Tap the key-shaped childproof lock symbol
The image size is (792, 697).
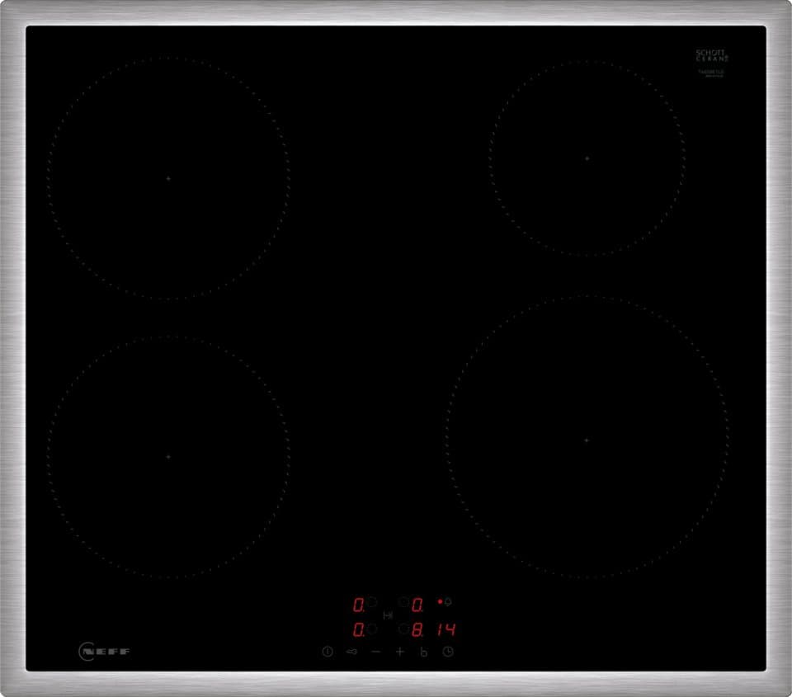pyautogui.click(x=351, y=652)
